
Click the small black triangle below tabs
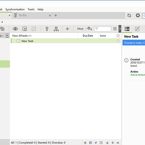pos(2,22)
